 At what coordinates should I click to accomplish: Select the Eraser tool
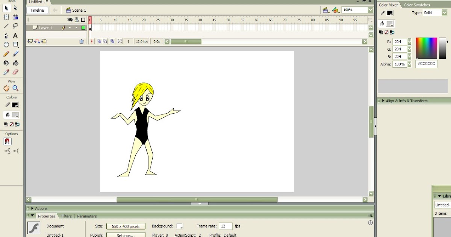point(15,72)
